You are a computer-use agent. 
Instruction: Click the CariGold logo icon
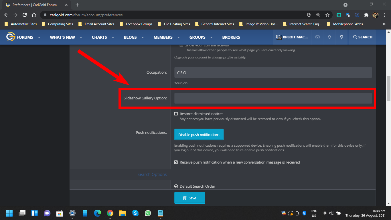point(11,37)
